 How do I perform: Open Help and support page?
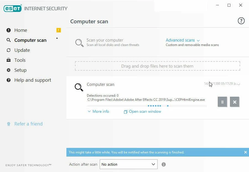click(x=33, y=80)
